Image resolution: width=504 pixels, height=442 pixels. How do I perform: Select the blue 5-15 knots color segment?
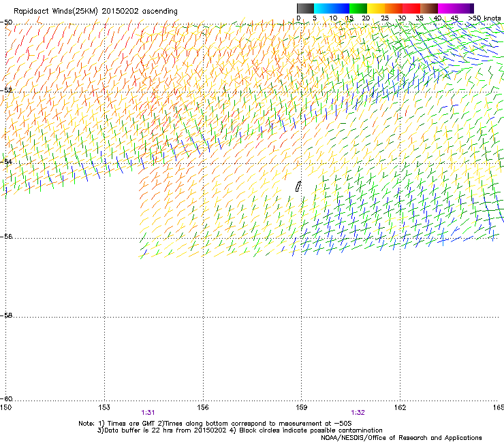coord(332,8)
